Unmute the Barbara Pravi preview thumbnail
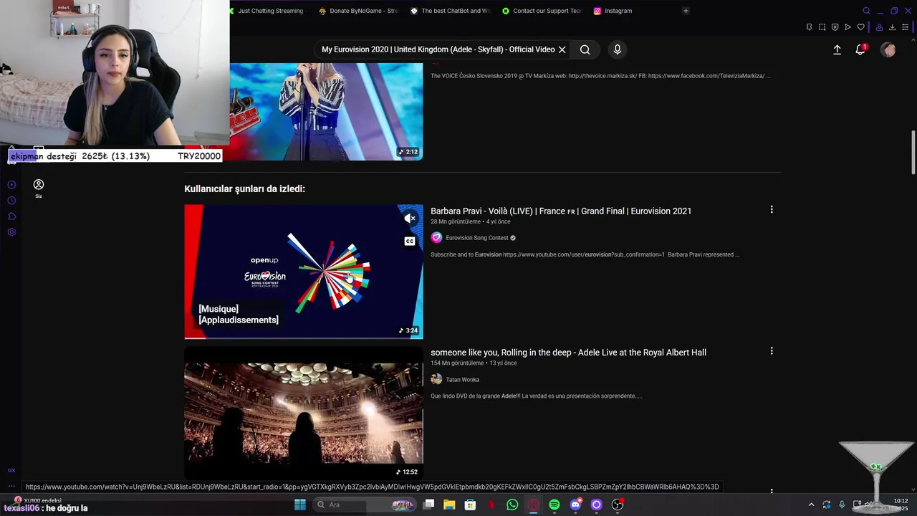The height and width of the screenshot is (516, 917). (410, 218)
